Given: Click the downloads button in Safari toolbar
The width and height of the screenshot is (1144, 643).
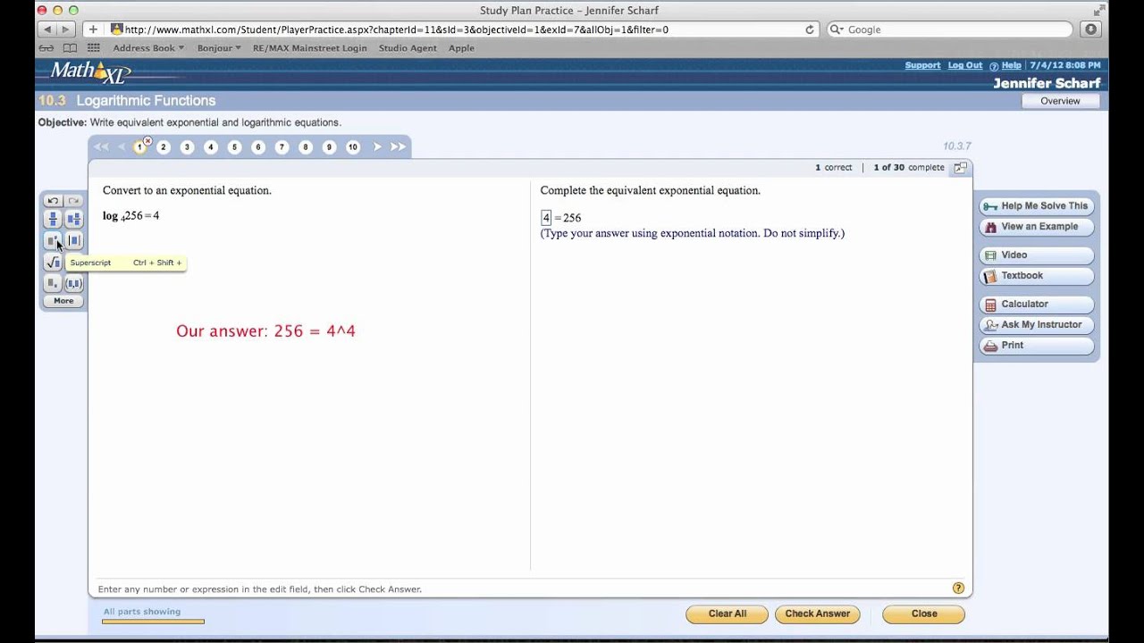Looking at the screenshot, I should point(1090,29).
